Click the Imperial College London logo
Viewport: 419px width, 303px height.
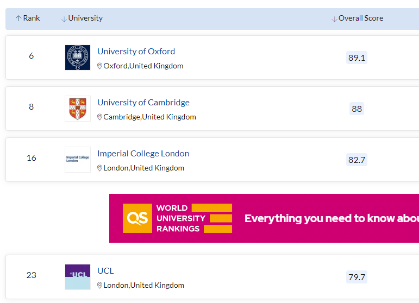78,160
